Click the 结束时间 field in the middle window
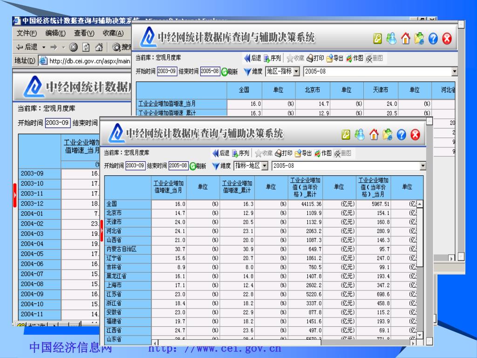477x358 pixels. [x=210, y=71]
